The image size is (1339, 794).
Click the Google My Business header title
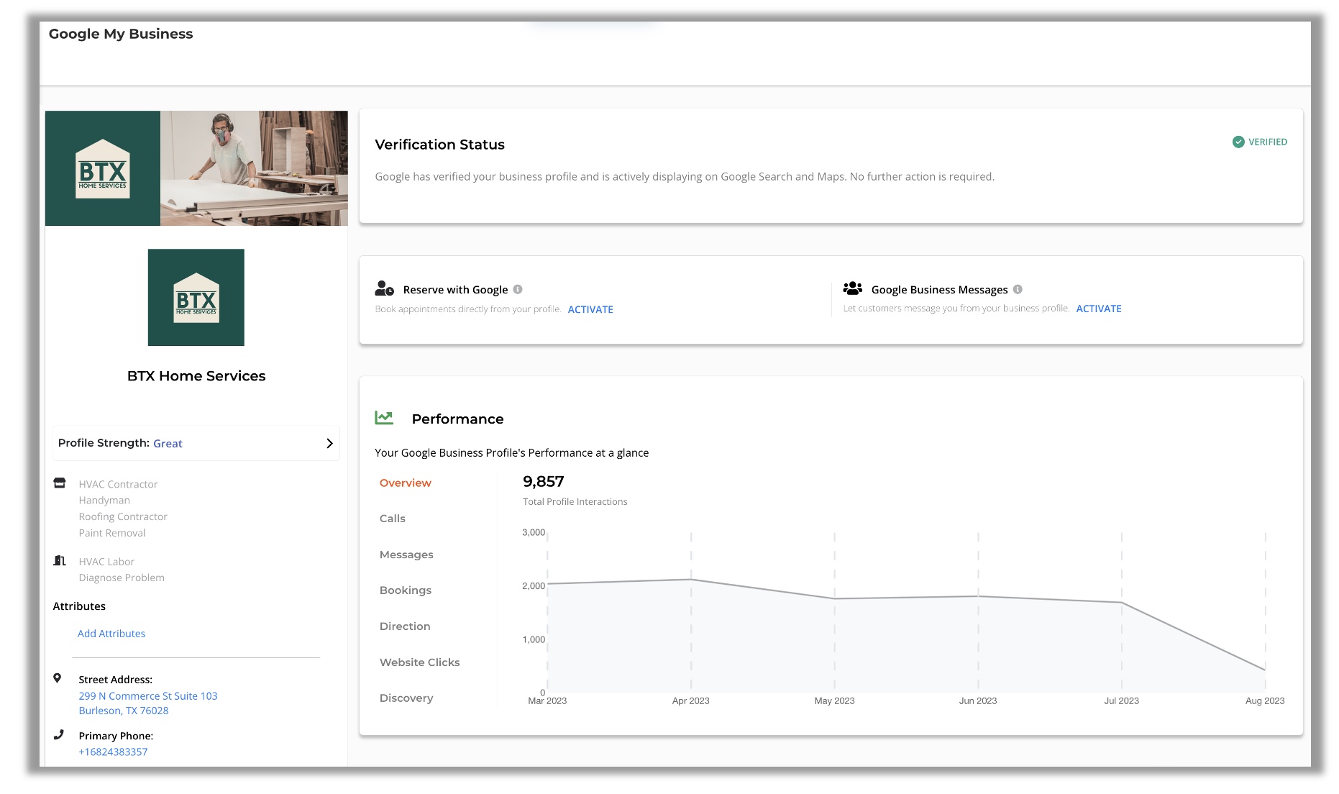point(121,34)
